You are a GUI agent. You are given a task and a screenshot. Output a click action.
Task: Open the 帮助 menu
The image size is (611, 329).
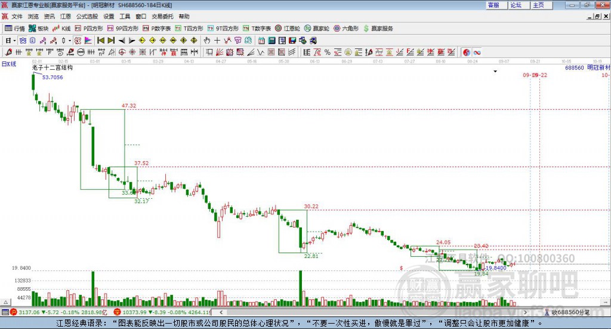[184, 16]
